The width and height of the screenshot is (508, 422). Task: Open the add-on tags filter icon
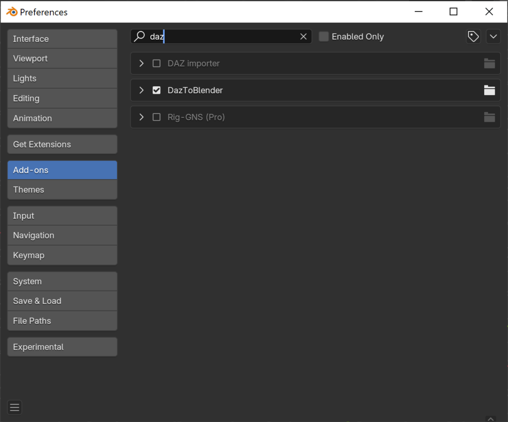(x=473, y=37)
